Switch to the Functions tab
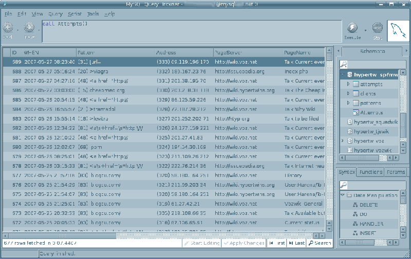 tap(370, 172)
